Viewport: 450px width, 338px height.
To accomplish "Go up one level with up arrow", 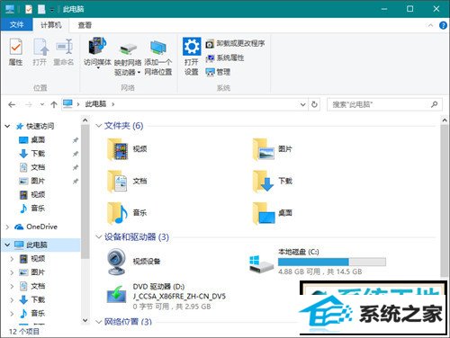I will point(54,104).
